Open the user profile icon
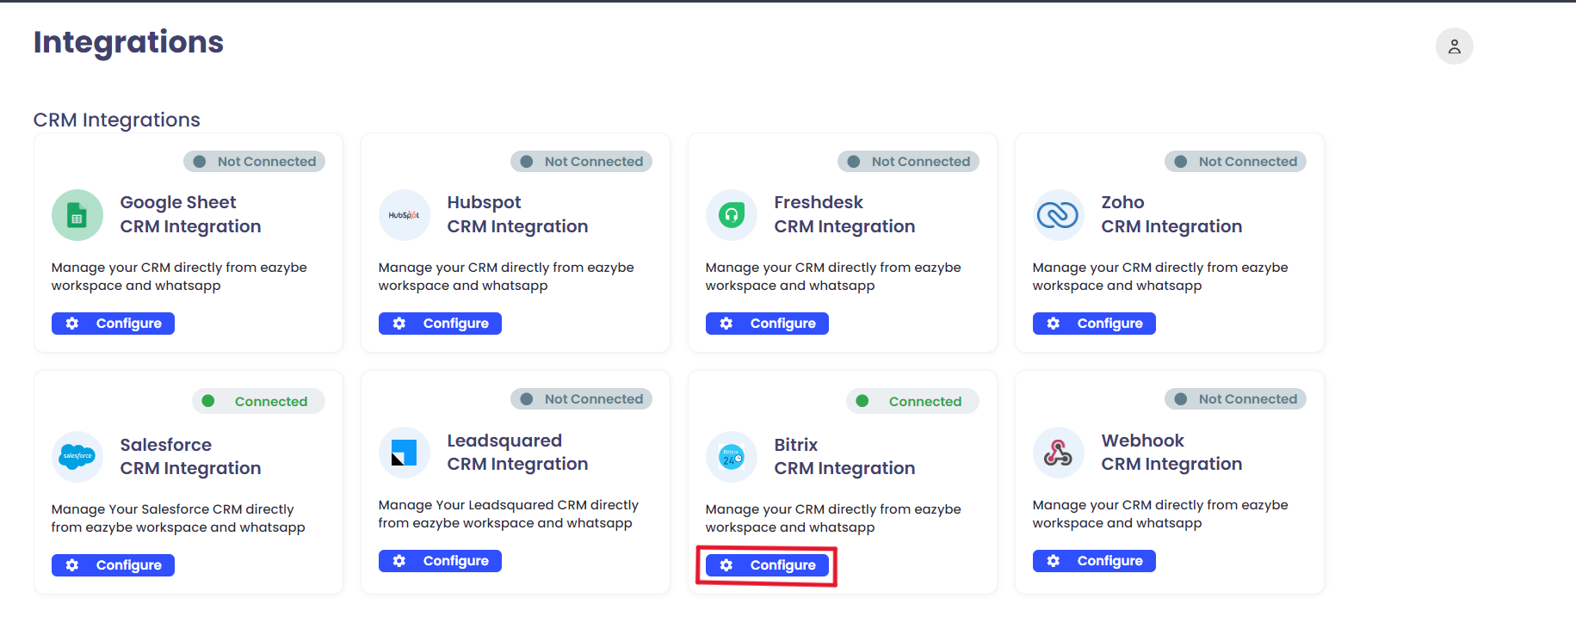Image resolution: width=1576 pixels, height=635 pixels. click(x=1454, y=46)
